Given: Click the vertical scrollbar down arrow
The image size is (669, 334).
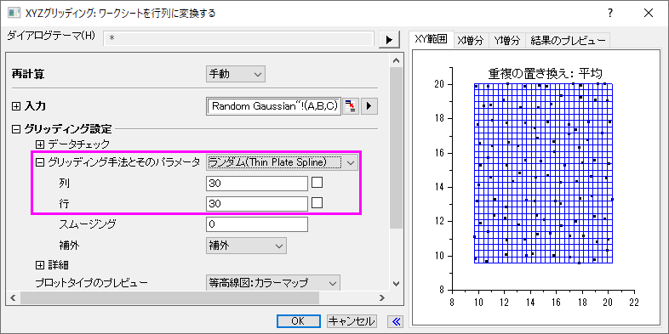Looking at the screenshot, I should 397,283.
